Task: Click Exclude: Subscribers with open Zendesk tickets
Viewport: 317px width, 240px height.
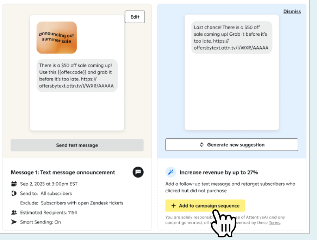Action: coord(72,203)
